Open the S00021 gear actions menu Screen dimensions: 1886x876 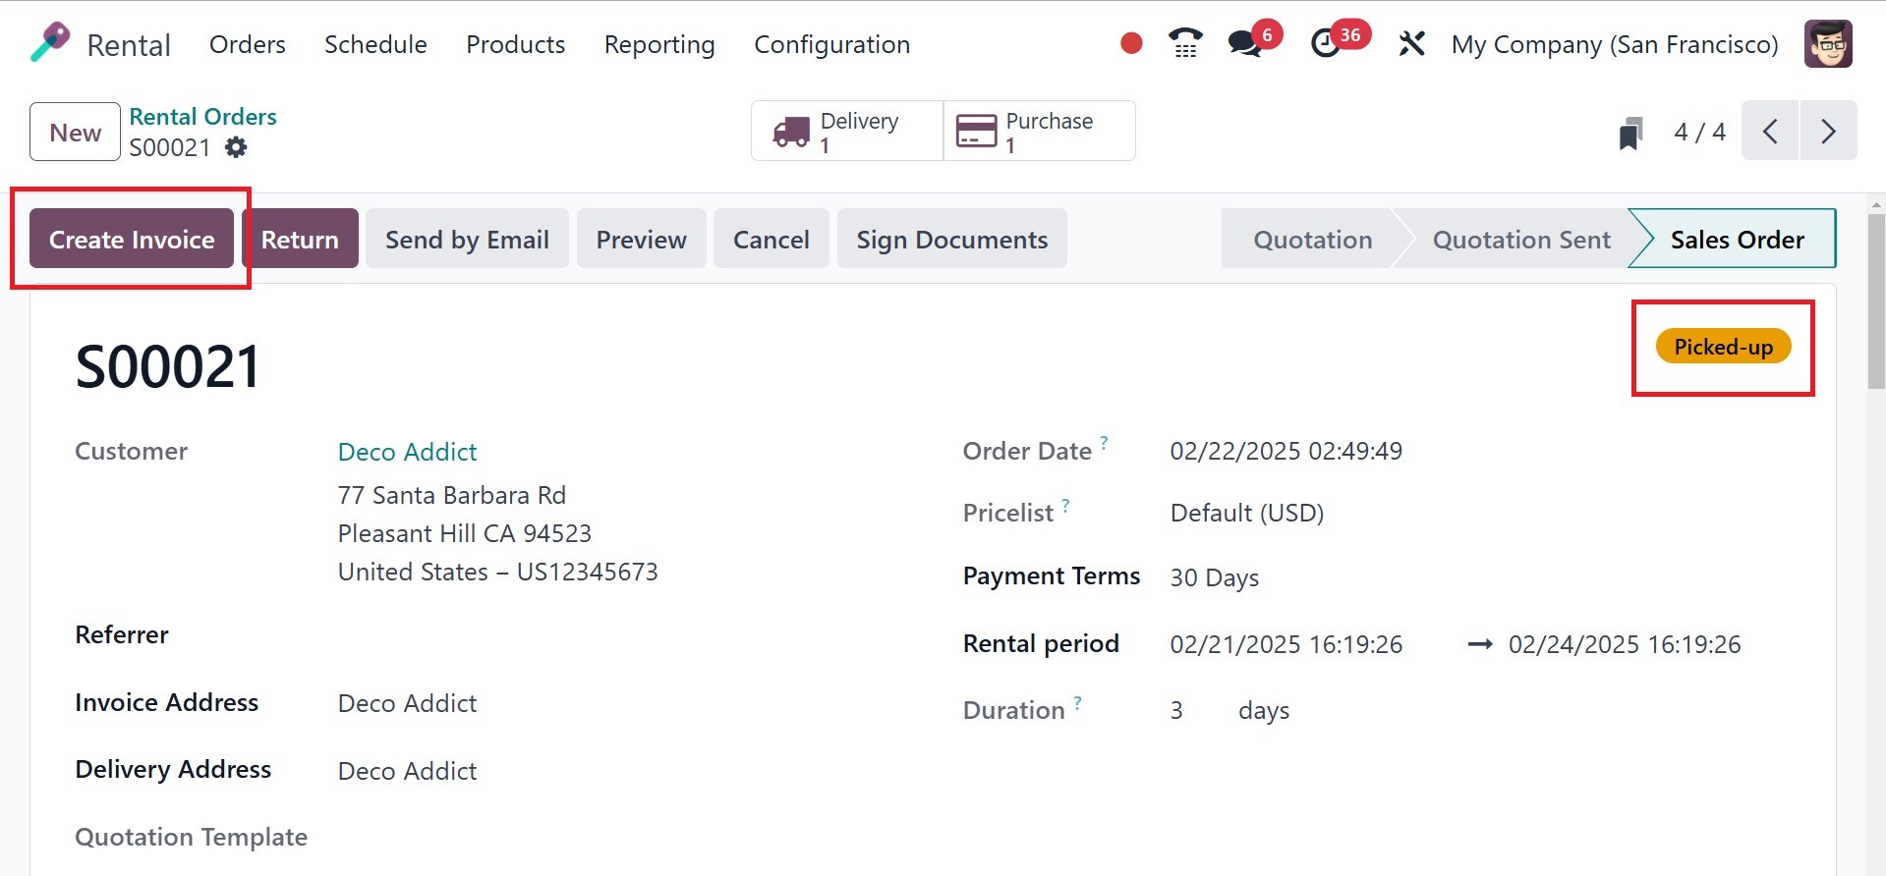(236, 147)
